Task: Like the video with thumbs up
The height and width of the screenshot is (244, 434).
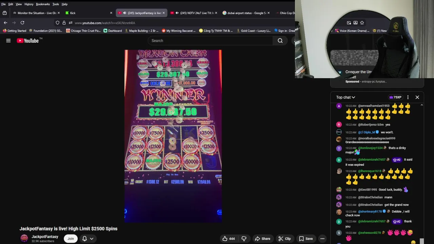Action: pos(229,239)
